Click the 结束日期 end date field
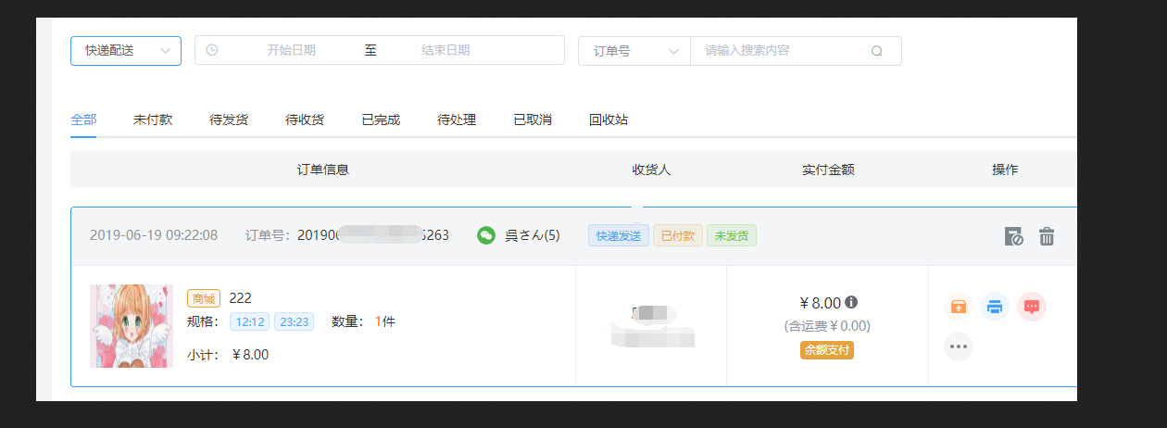Screen dimensions: 1167x428 [445, 51]
